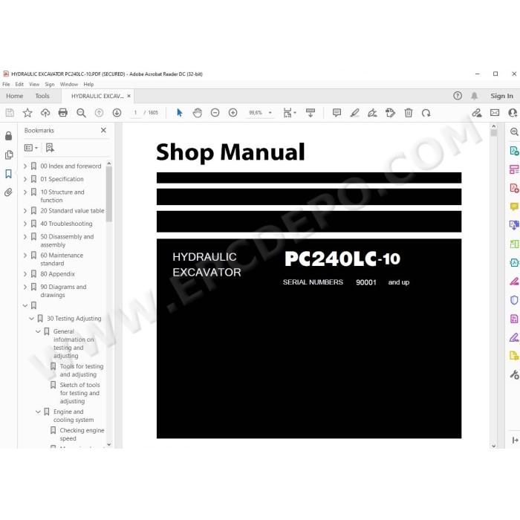Open the find text magnifier icon
520x520 pixels.
(x=81, y=113)
